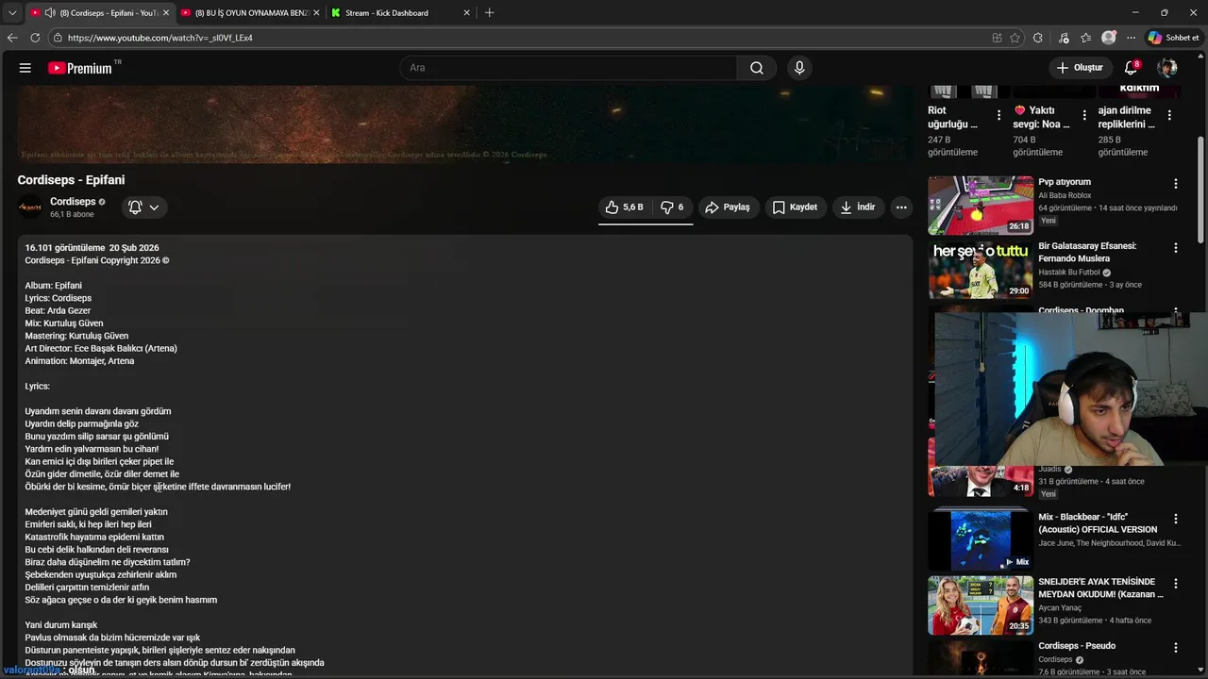This screenshot has width=1208, height=679.
Task: Start voice search with microphone
Action: click(799, 68)
